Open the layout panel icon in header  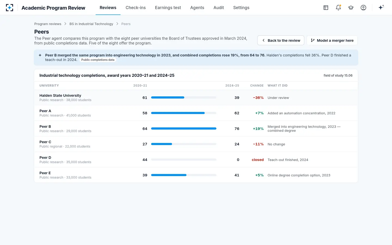pos(326,8)
